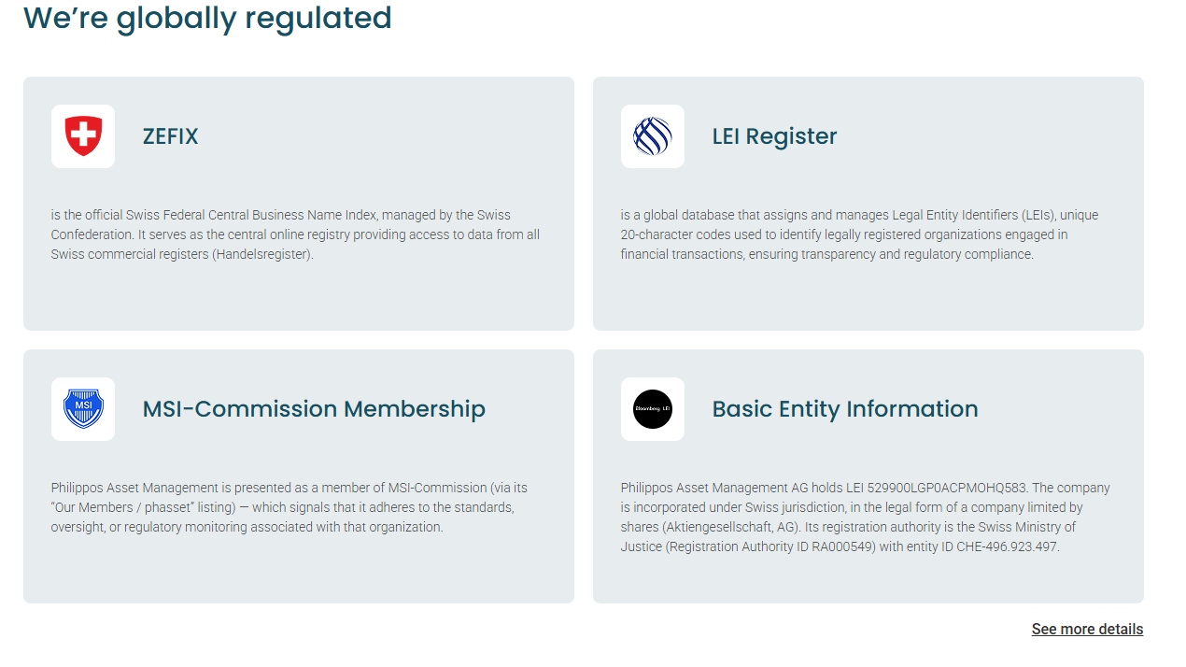Screen dimensions: 1186x667
Task: Click the "We're globally regulated" page heading
Action: tap(207, 18)
